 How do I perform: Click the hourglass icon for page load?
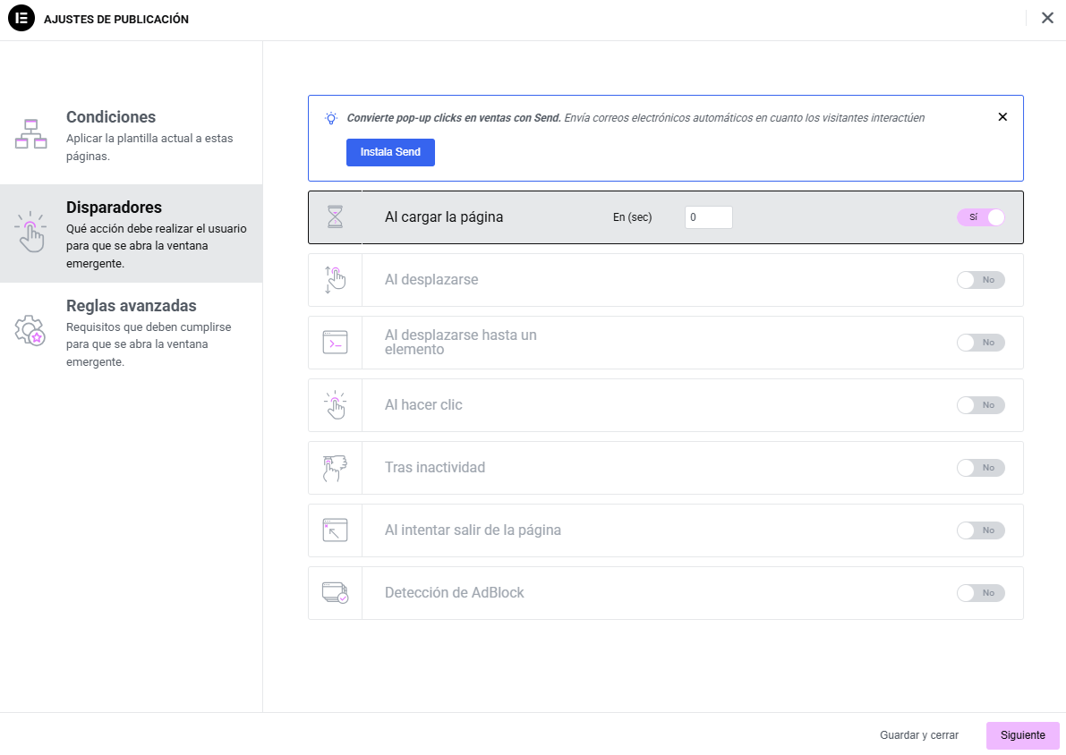tap(335, 217)
